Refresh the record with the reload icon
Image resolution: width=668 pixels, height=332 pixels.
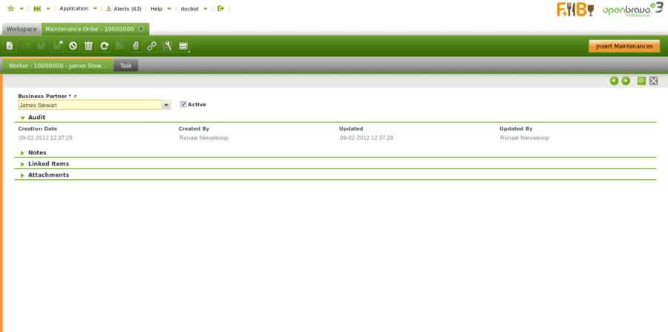[105, 46]
